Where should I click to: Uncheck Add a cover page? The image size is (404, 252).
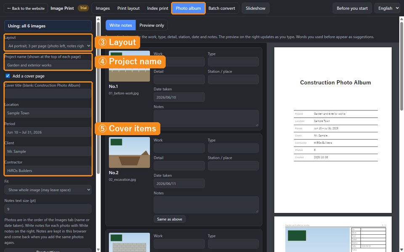tap(8, 76)
